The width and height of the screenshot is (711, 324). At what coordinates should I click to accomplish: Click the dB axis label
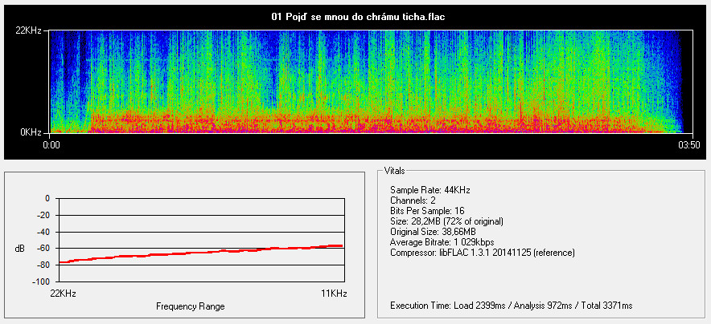click(x=19, y=249)
